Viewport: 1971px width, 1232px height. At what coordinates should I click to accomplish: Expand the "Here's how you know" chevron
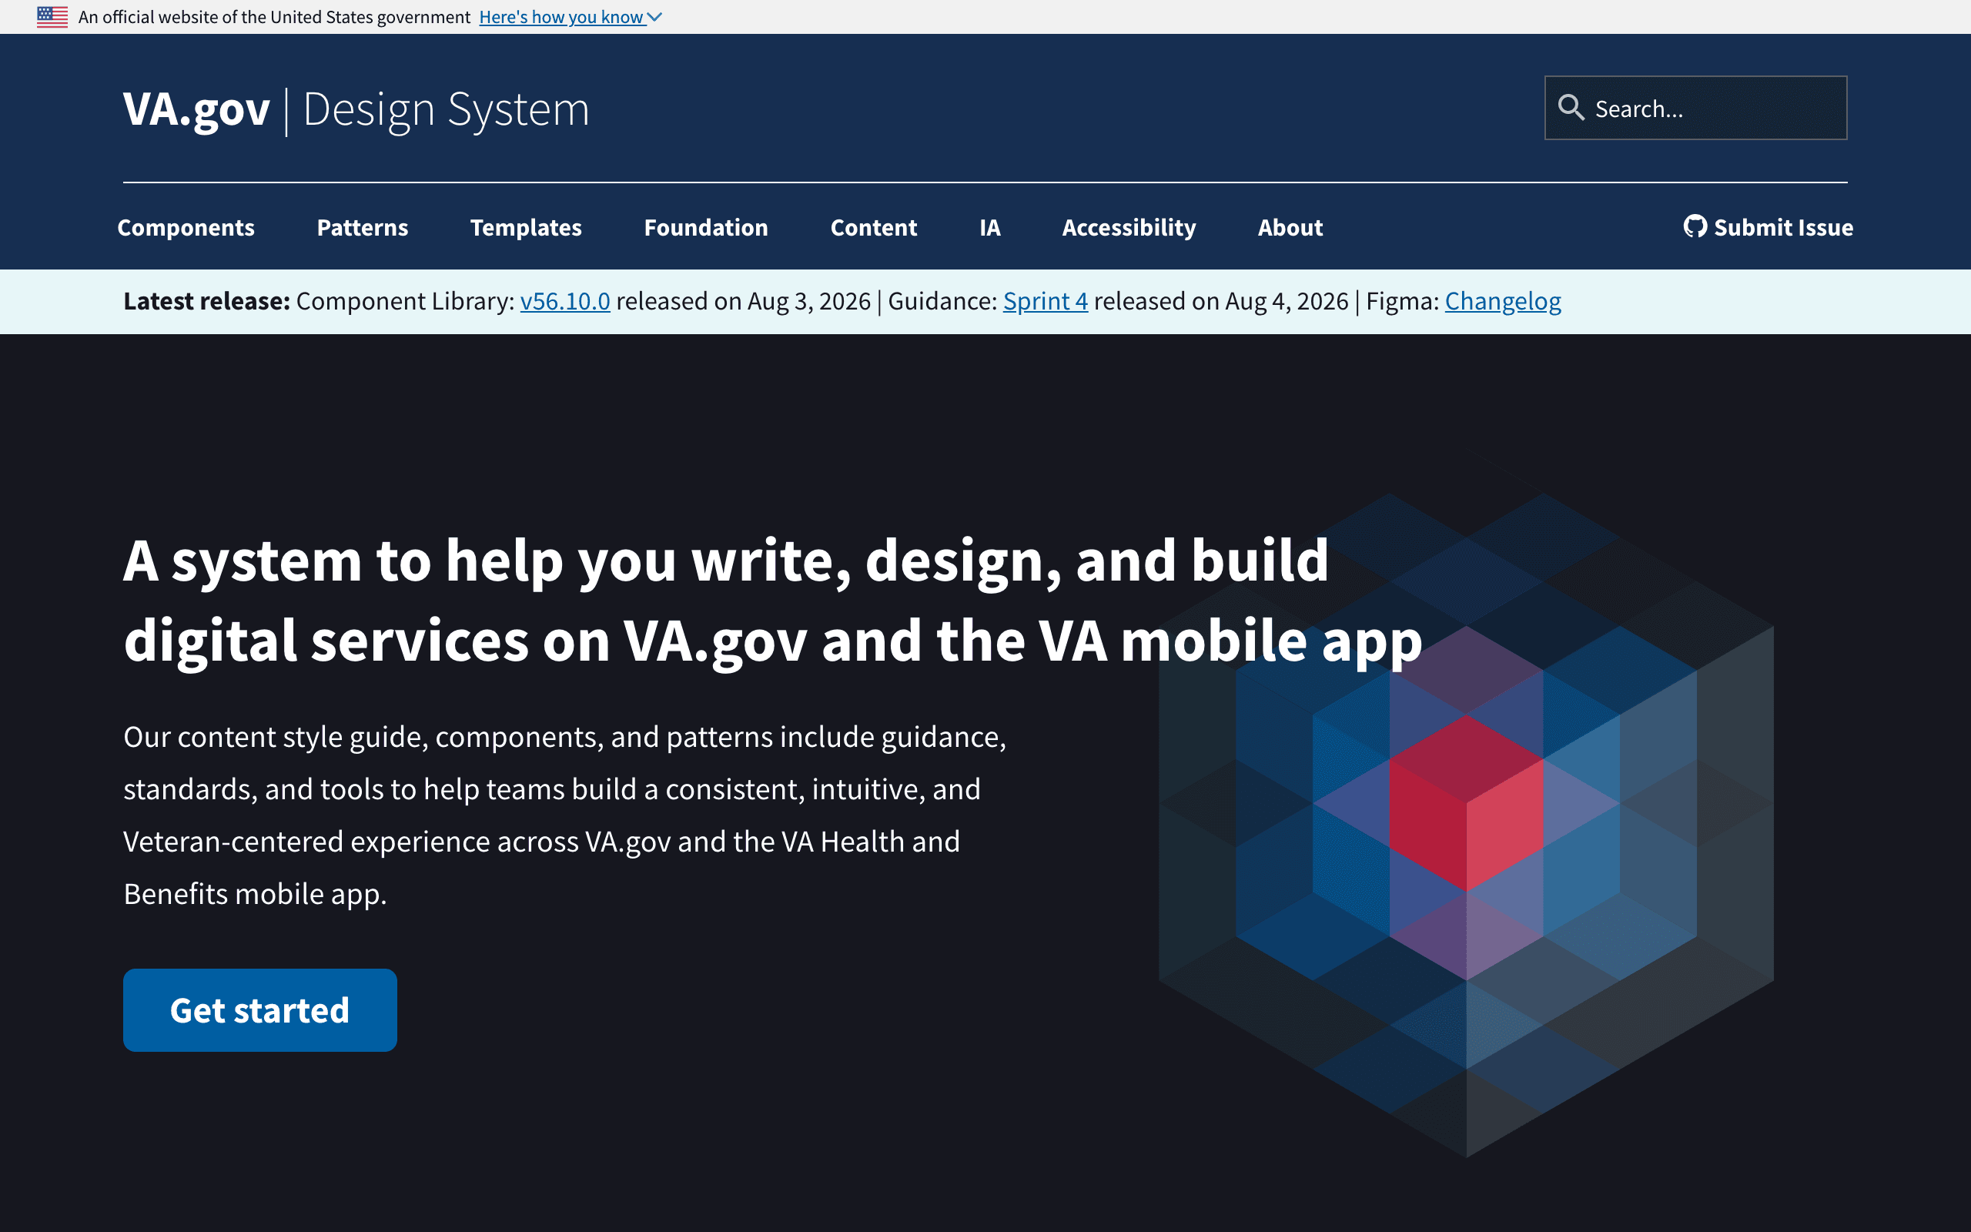(x=654, y=17)
